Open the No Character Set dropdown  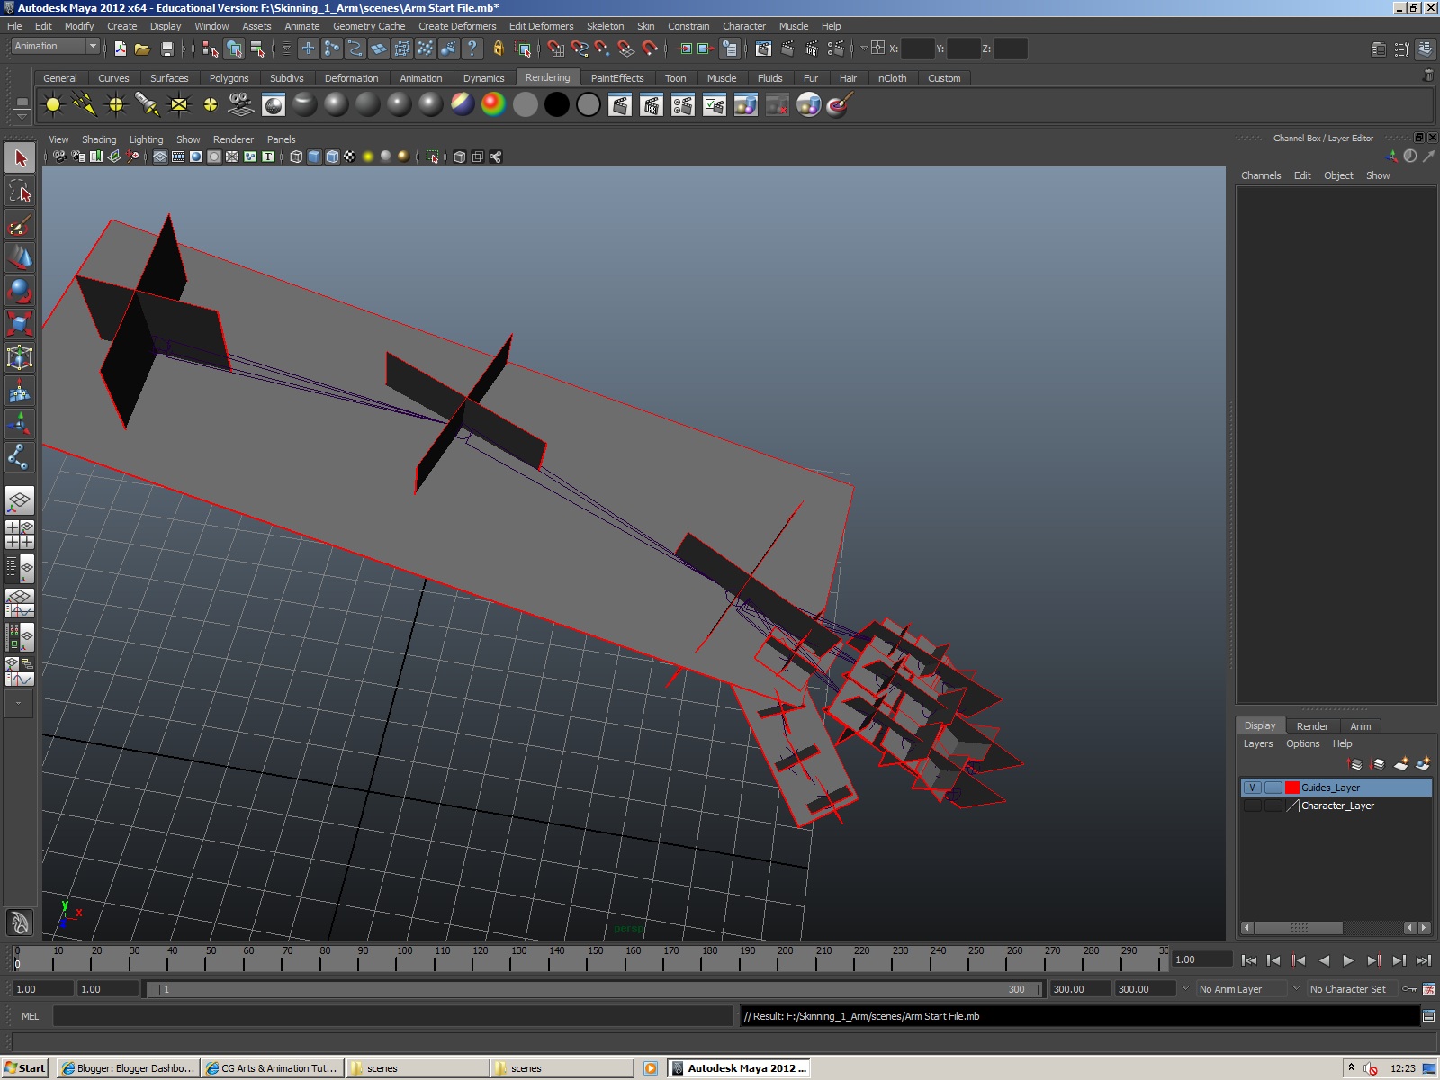click(1350, 988)
